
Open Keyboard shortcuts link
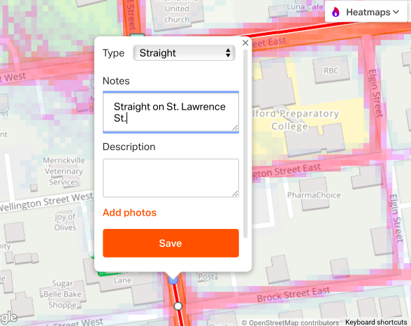click(376, 322)
